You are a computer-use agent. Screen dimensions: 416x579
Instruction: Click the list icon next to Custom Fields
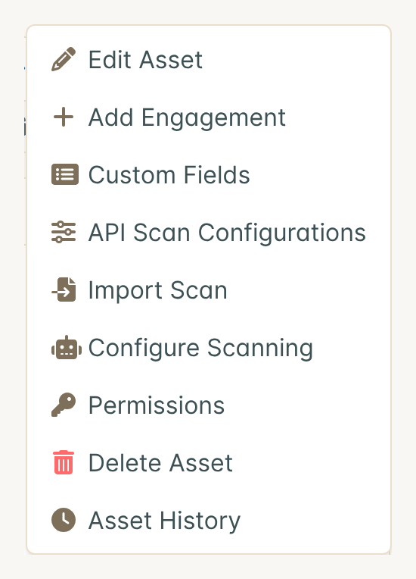point(65,174)
